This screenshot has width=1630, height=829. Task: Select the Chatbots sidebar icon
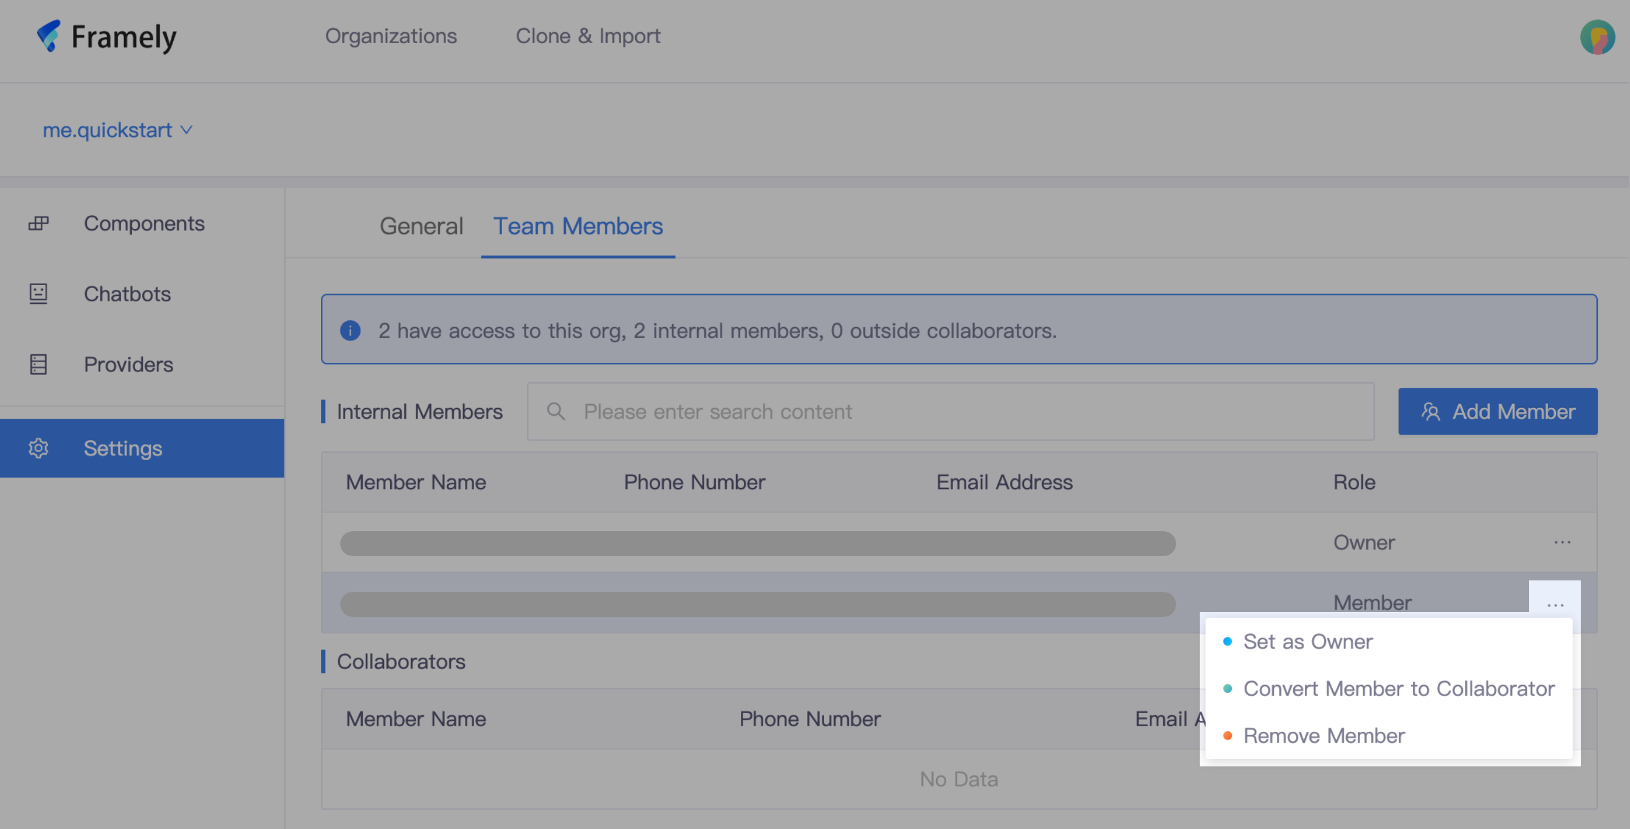pos(38,294)
